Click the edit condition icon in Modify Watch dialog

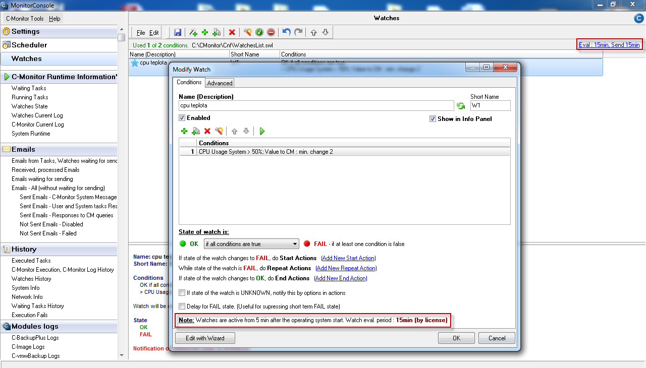point(219,131)
